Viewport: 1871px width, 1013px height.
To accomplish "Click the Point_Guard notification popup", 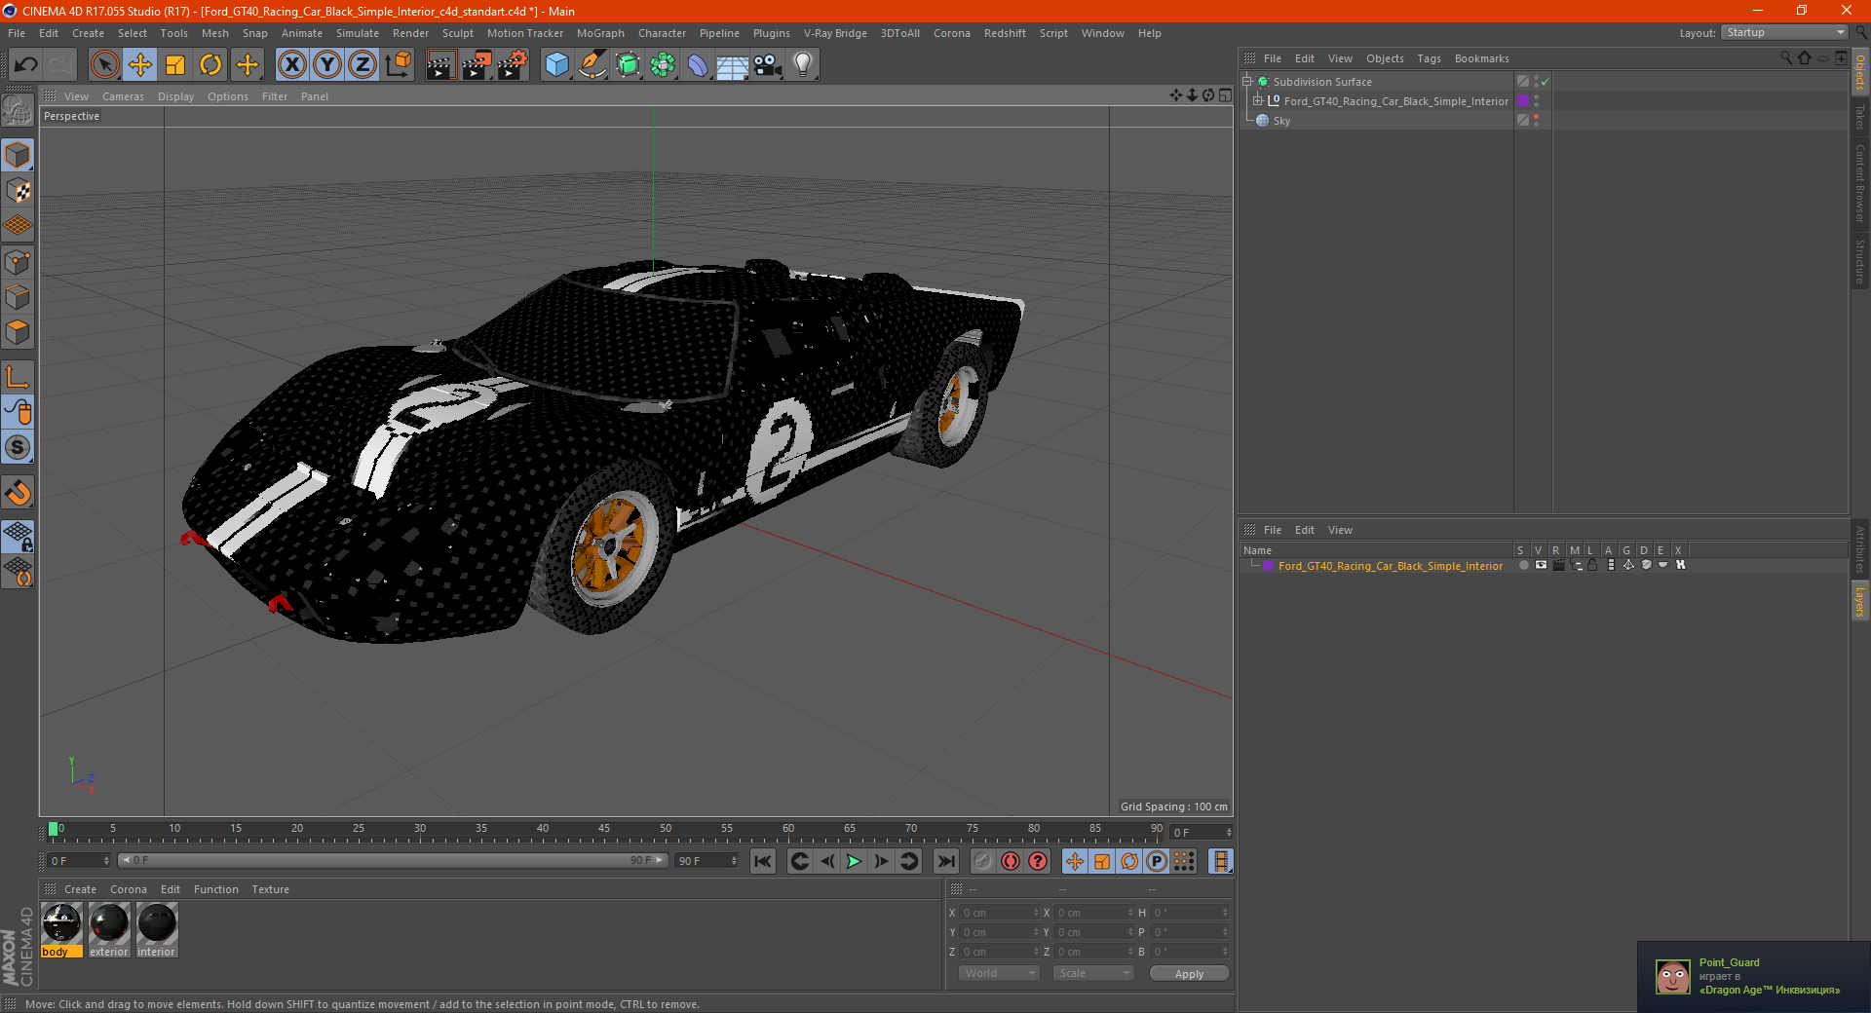I will [1754, 976].
